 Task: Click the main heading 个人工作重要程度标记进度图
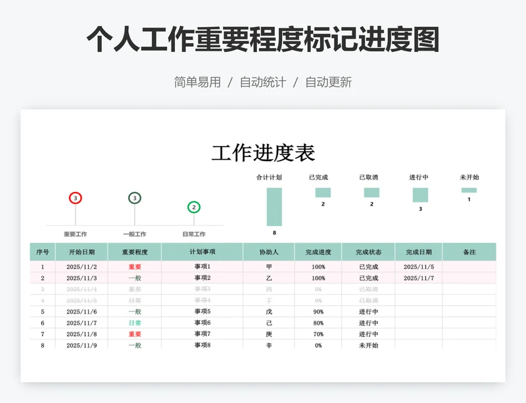click(263, 39)
